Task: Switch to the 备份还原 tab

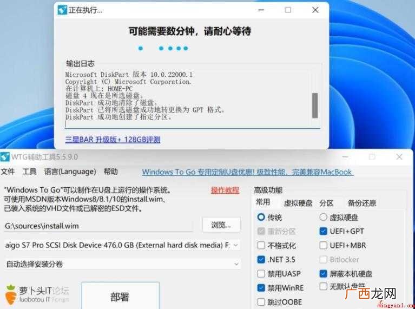Action: click(362, 203)
